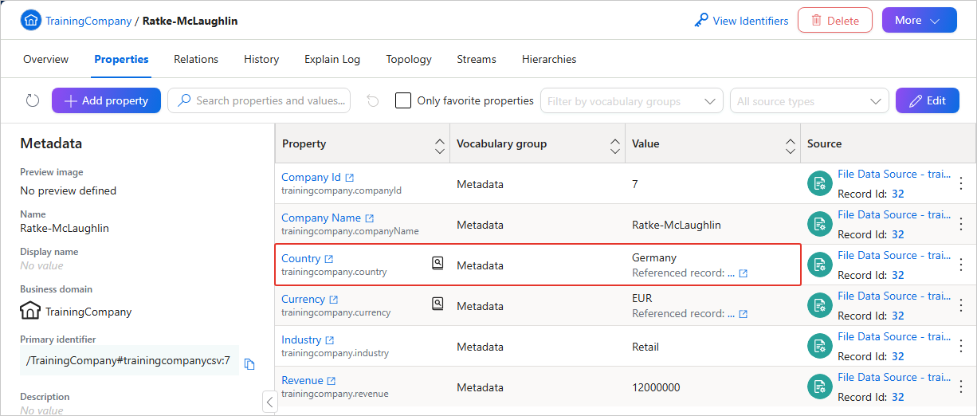Screen dimensions: 977x416
Task: Click the key icon beside View Identifiers
Action: [701, 21]
